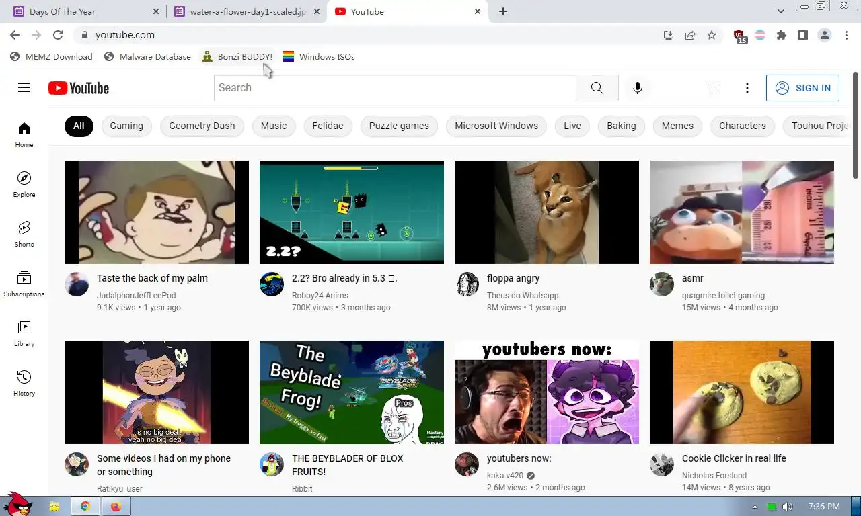The height and width of the screenshot is (516, 861).
Task: Click the install app icon in address bar
Action: [x=669, y=35]
